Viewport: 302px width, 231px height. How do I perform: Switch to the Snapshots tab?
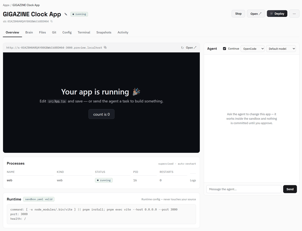coord(104,32)
